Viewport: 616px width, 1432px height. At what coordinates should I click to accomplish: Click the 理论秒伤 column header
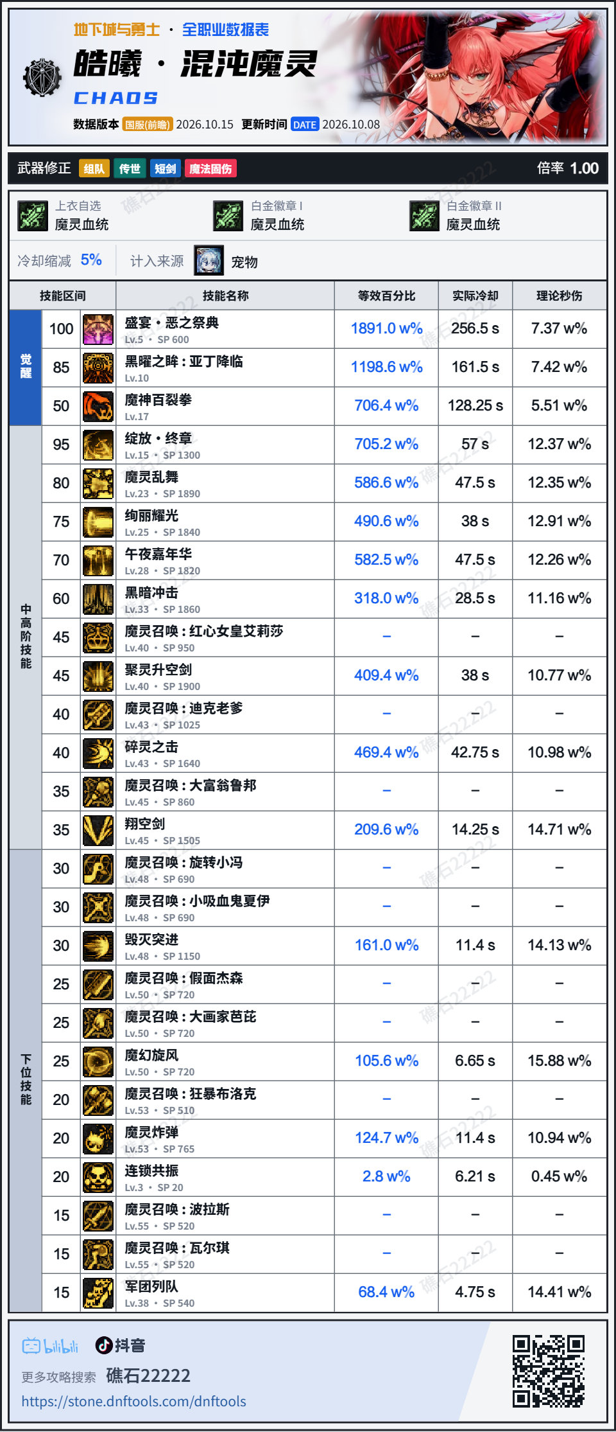pos(560,296)
